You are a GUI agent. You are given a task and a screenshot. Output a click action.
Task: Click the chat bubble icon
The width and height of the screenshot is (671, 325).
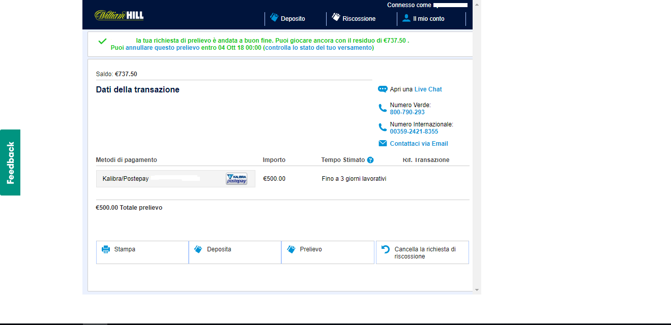click(383, 89)
